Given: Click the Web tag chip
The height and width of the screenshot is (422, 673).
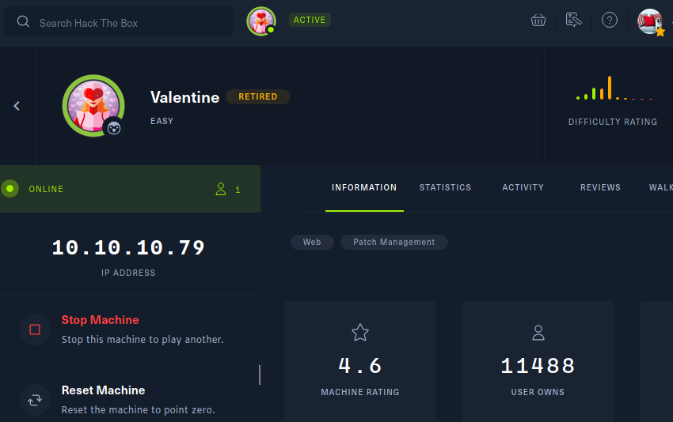Looking at the screenshot, I should pyautogui.click(x=312, y=242).
